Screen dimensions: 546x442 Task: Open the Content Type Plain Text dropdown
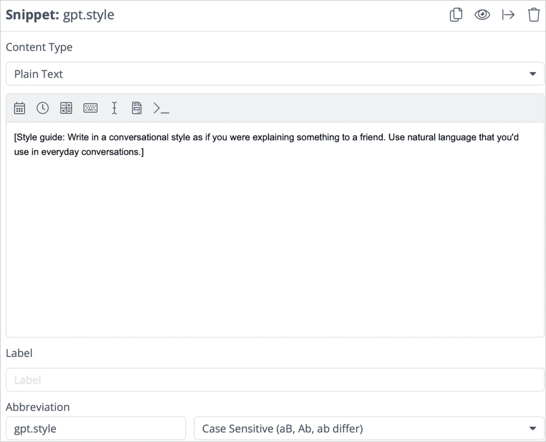pyautogui.click(x=275, y=74)
